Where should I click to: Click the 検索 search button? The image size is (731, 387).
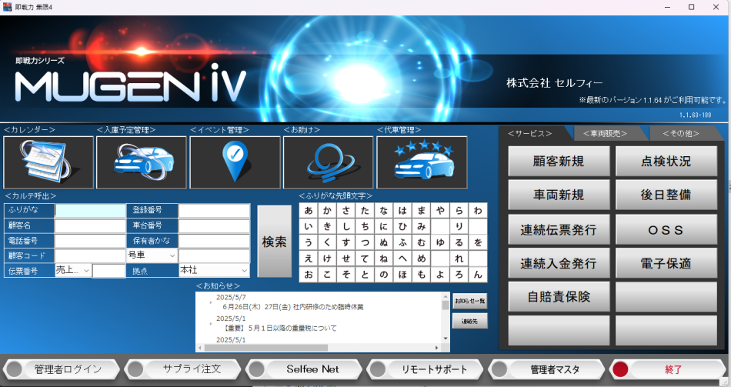tap(274, 242)
